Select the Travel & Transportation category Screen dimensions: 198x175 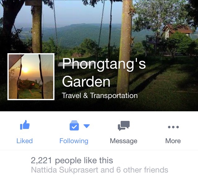100,96
